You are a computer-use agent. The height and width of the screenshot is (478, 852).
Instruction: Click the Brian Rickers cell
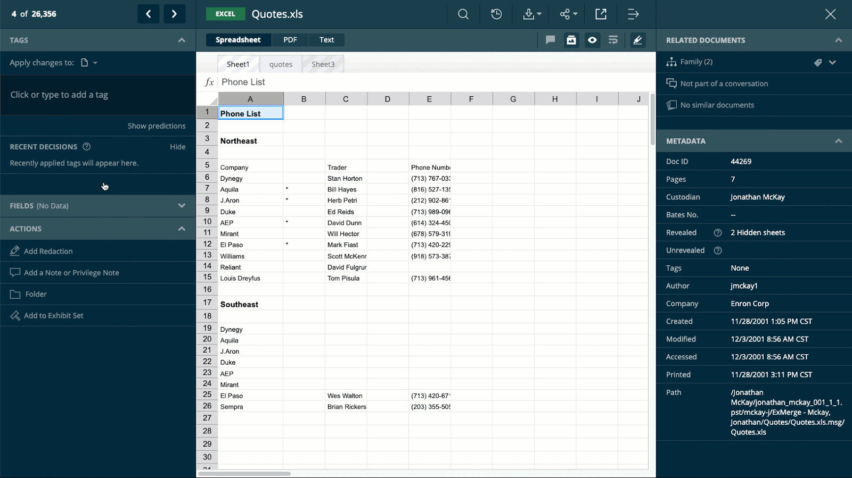coord(347,407)
